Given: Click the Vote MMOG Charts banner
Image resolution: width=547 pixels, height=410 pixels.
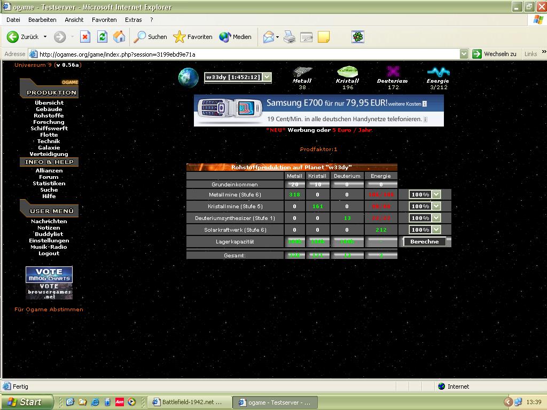Looking at the screenshot, I should coord(49,274).
